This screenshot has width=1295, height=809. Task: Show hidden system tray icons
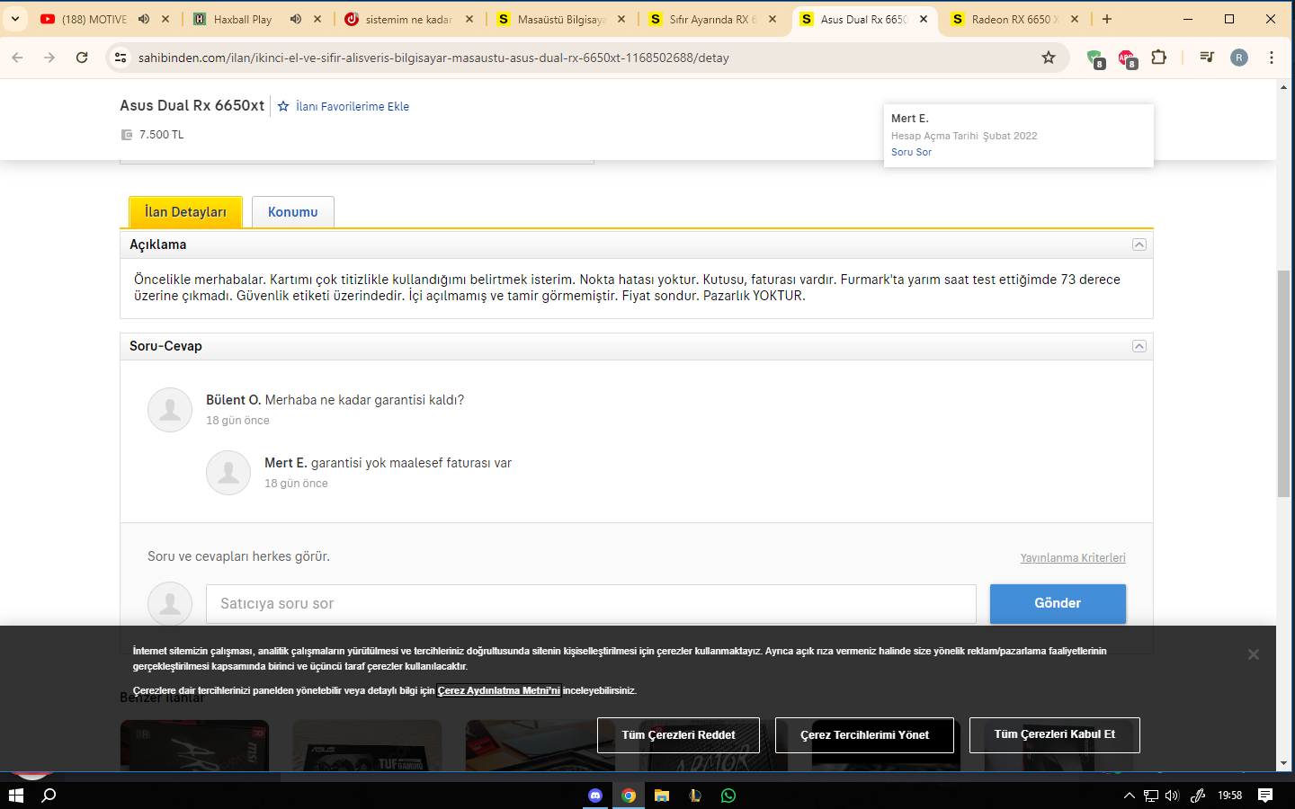[1130, 796]
